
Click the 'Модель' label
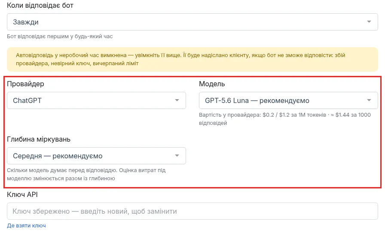click(x=212, y=84)
